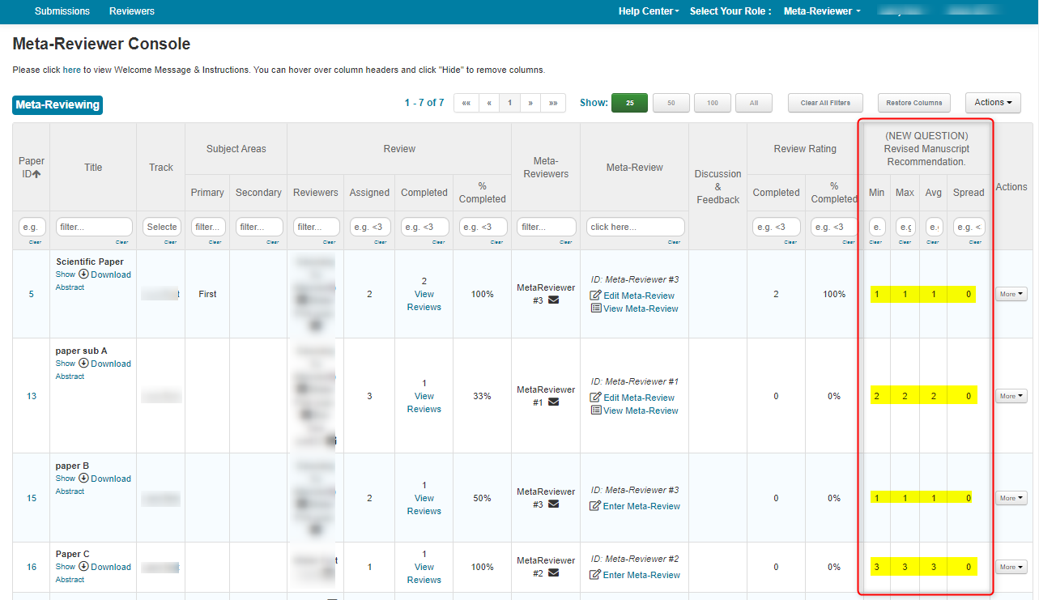The height and width of the screenshot is (600, 1039).
Task: Click the Meta-Reviewers filter field
Action: point(547,227)
